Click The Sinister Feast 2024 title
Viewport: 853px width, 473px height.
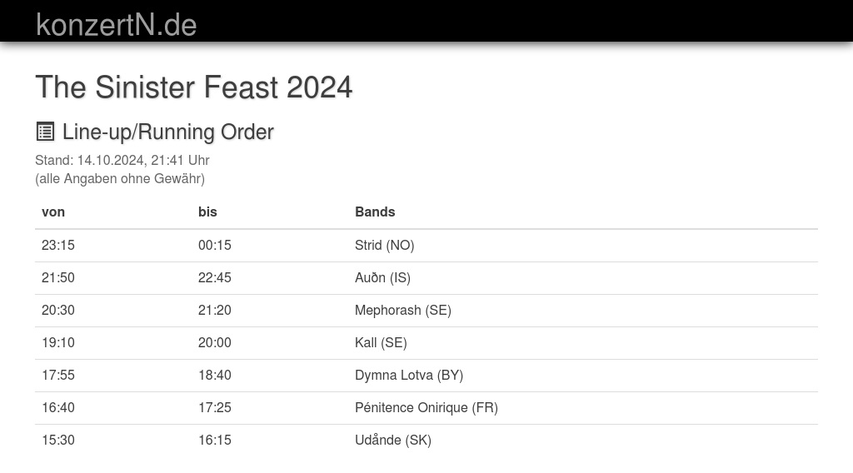(x=194, y=87)
